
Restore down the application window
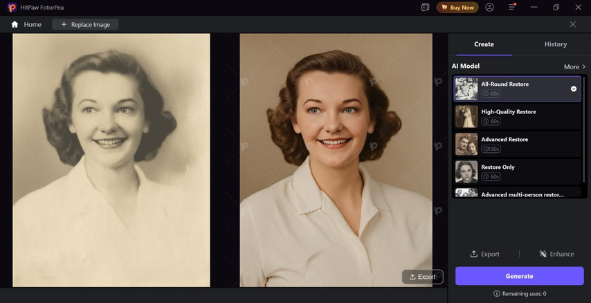[x=556, y=8]
